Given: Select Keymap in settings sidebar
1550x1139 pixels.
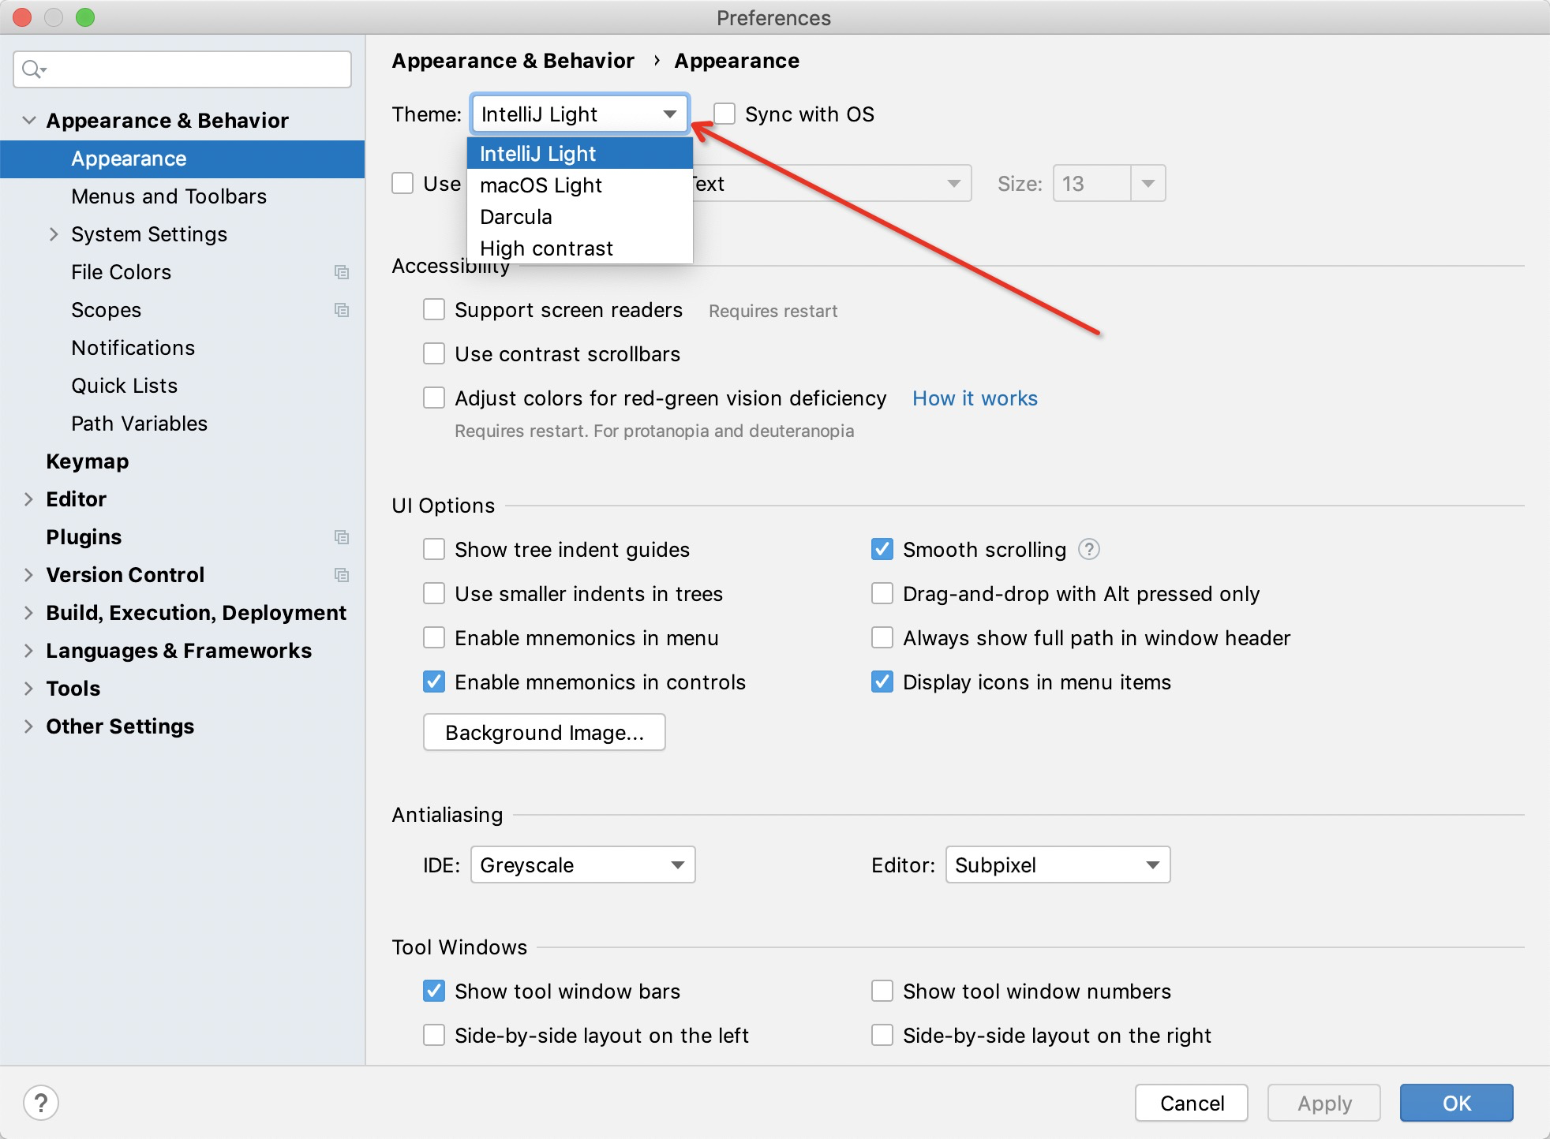Looking at the screenshot, I should 87,461.
